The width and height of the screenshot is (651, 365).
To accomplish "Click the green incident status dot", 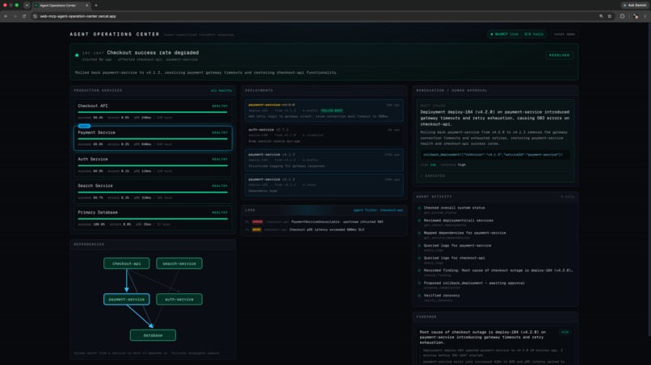I will tap(77, 55).
